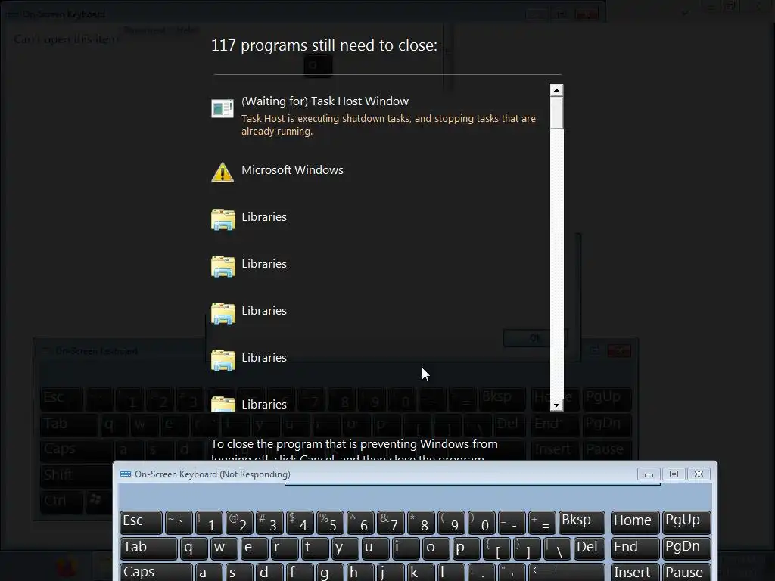Click the program list scrollbar thumb
775x581 pixels.
point(556,113)
